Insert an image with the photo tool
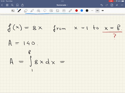The image size is (125, 93). coord(58,11)
